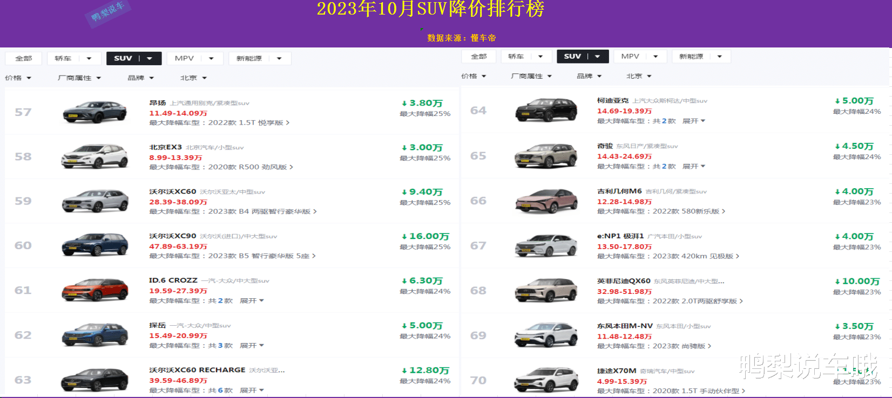This screenshot has width=892, height=398.
Task: Expand the 厂商属性 filter in left panel
Action: click(x=79, y=78)
